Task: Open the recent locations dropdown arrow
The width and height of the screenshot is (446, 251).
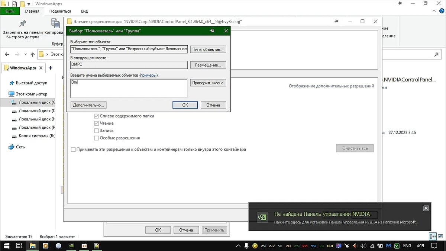Action: click(x=26, y=54)
